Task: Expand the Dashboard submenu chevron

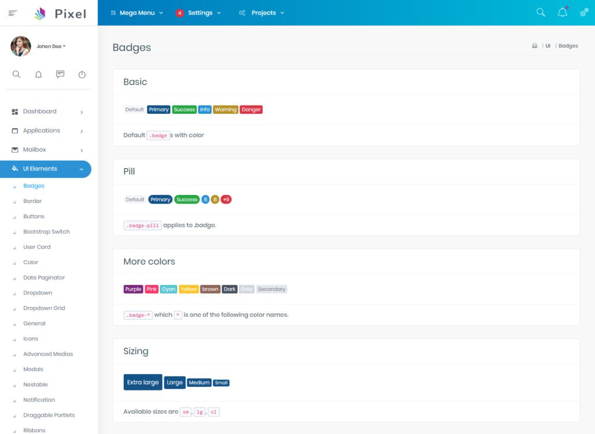Action: pyautogui.click(x=81, y=112)
